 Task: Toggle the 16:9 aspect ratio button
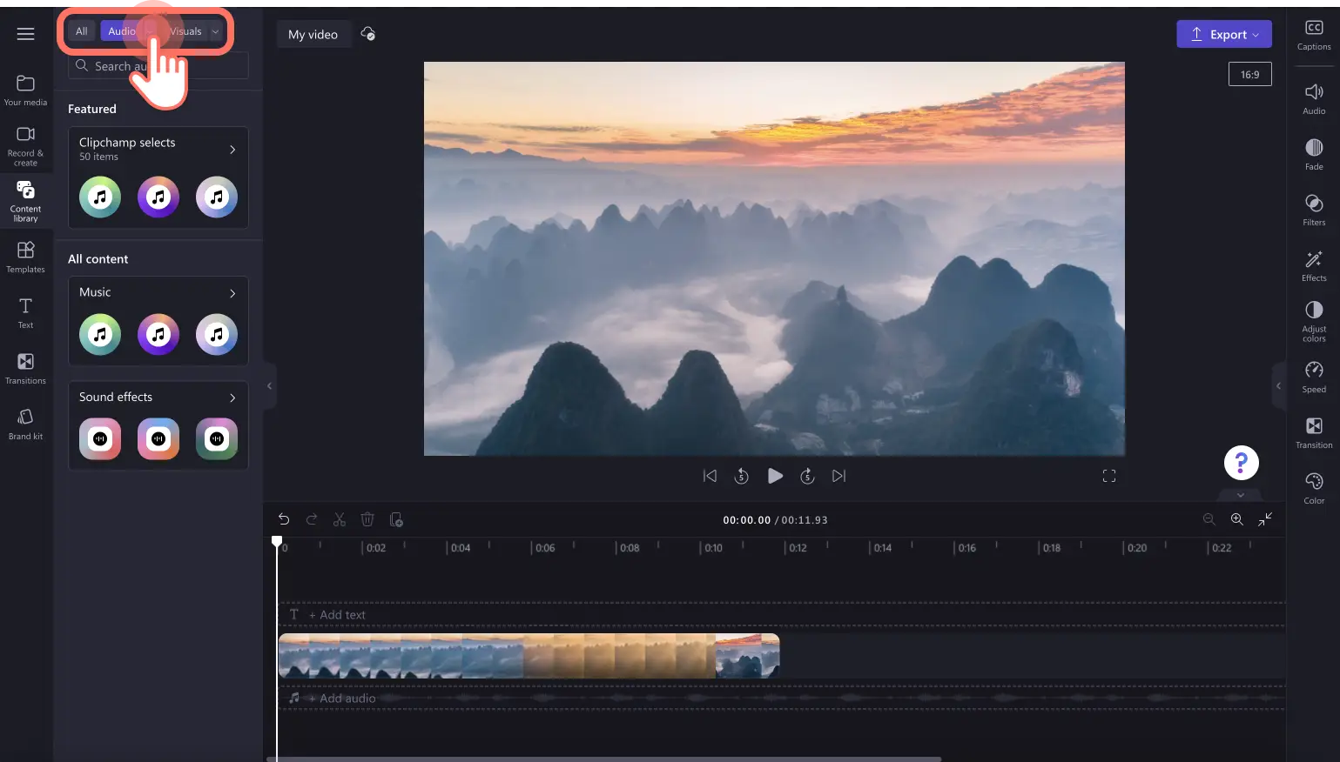1249,75
